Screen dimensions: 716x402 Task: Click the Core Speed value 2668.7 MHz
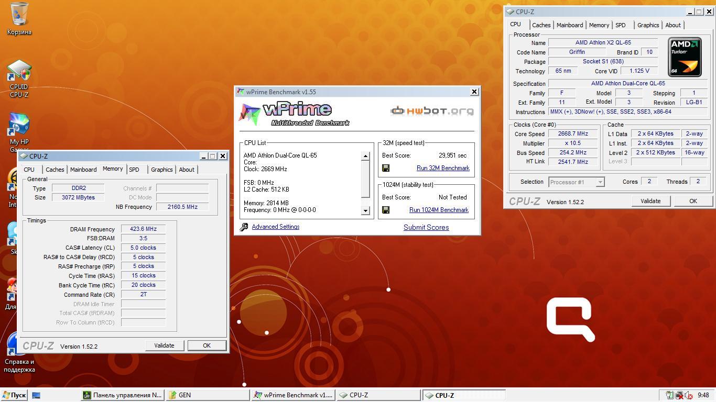click(x=573, y=133)
